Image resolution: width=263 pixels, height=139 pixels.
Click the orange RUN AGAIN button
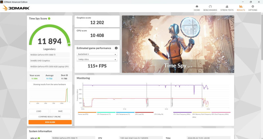point(50,122)
